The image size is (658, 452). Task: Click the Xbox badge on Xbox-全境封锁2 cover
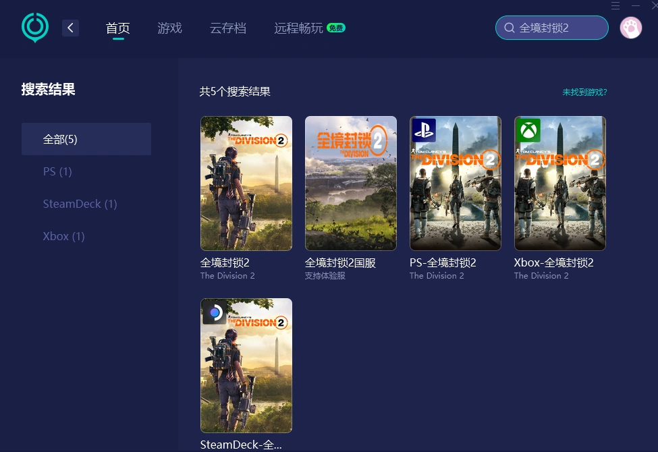coord(528,130)
